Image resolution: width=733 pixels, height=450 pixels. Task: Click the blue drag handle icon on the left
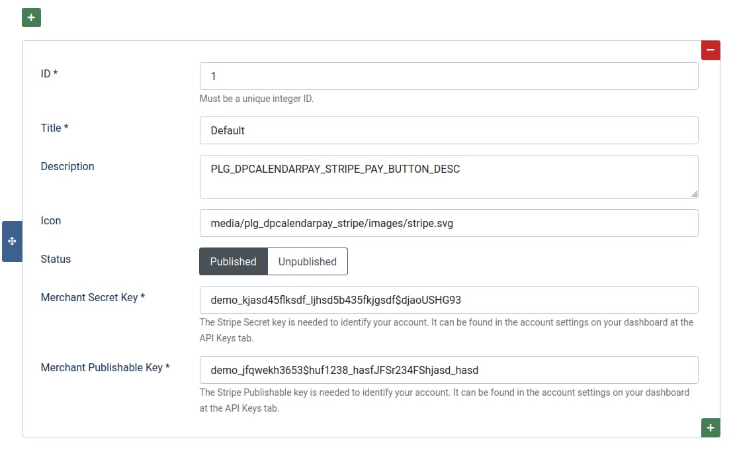[x=11, y=241]
